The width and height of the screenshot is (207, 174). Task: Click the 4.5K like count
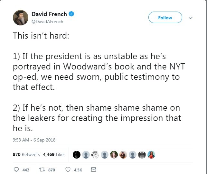(x=77, y=170)
